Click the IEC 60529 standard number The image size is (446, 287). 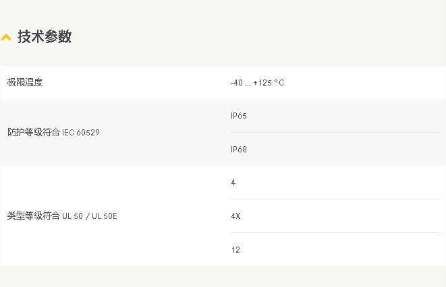(80, 133)
